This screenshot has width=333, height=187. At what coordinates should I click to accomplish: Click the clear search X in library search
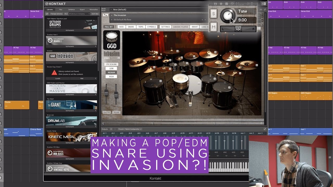click(x=89, y=14)
